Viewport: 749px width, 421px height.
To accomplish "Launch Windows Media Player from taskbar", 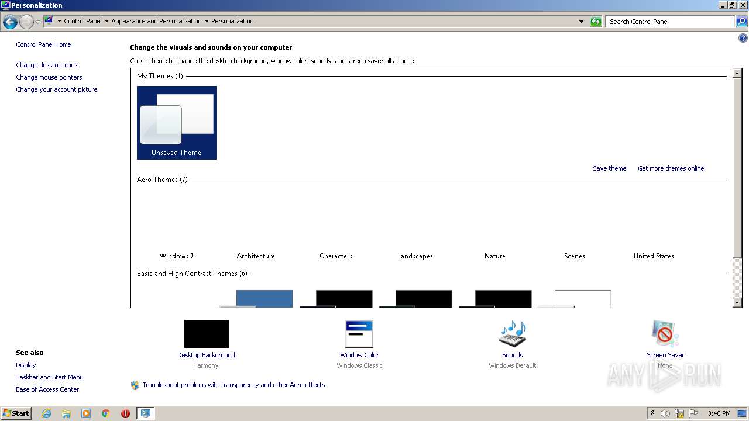I will 86,413.
